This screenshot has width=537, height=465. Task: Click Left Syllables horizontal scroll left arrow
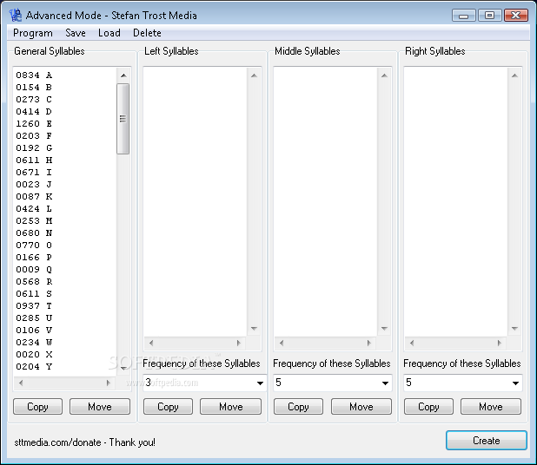151,343
